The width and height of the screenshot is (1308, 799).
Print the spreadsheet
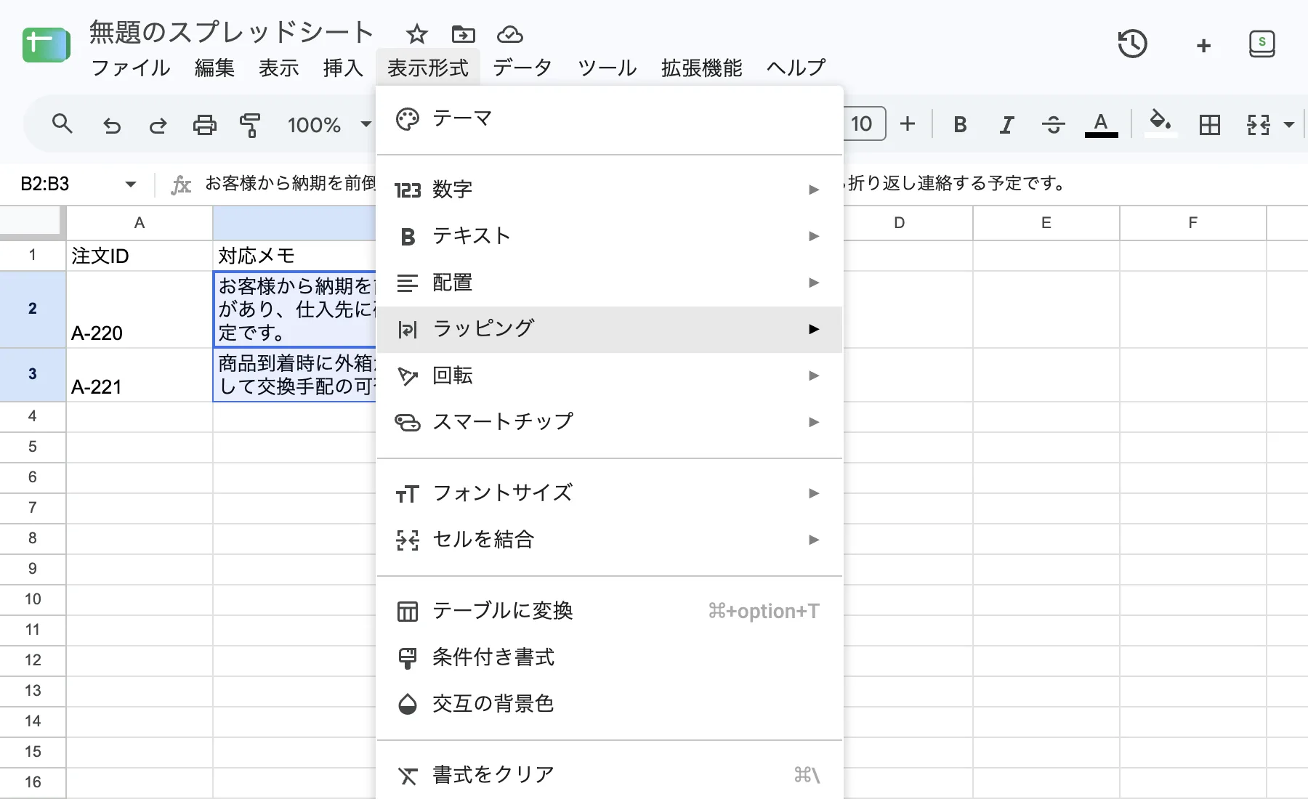(x=204, y=125)
